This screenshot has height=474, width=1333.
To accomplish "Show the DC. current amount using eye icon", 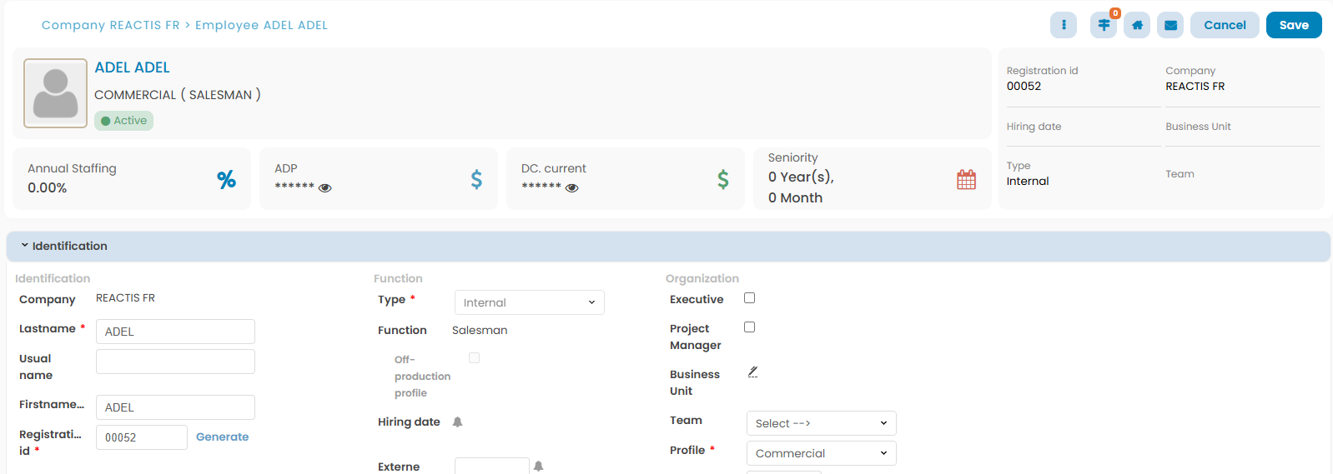I will (x=572, y=188).
